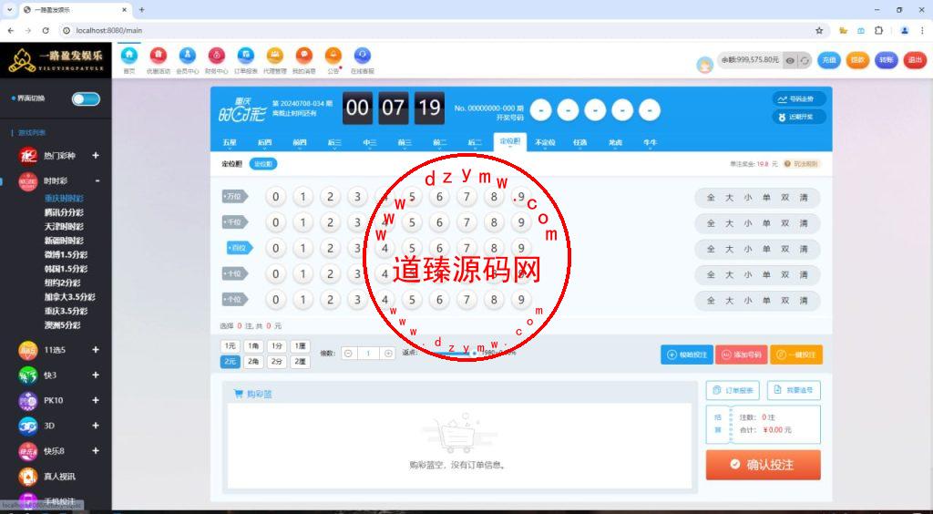This screenshot has height=514, width=933.
Task: Toggle the 界面切换 interface switch
Action: [x=87, y=98]
